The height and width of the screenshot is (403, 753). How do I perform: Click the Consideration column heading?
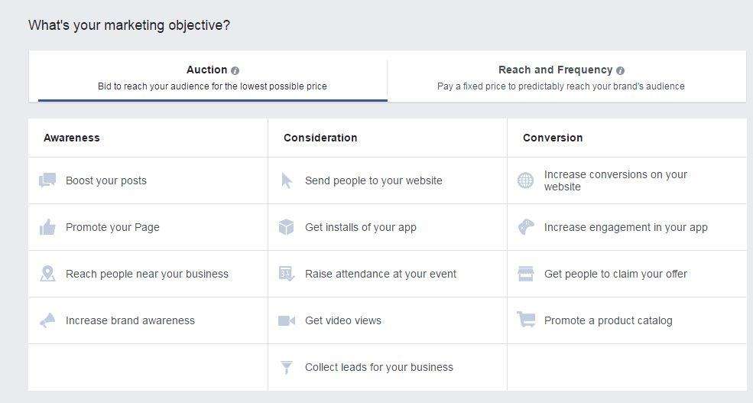coord(320,138)
